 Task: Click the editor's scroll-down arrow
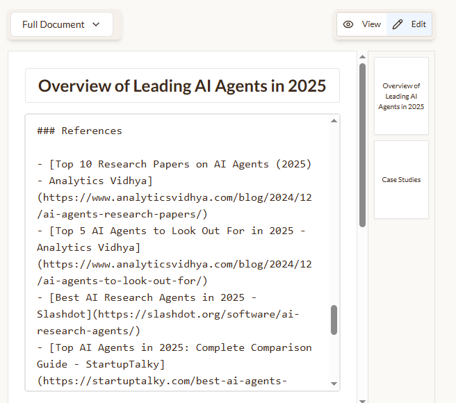334,384
